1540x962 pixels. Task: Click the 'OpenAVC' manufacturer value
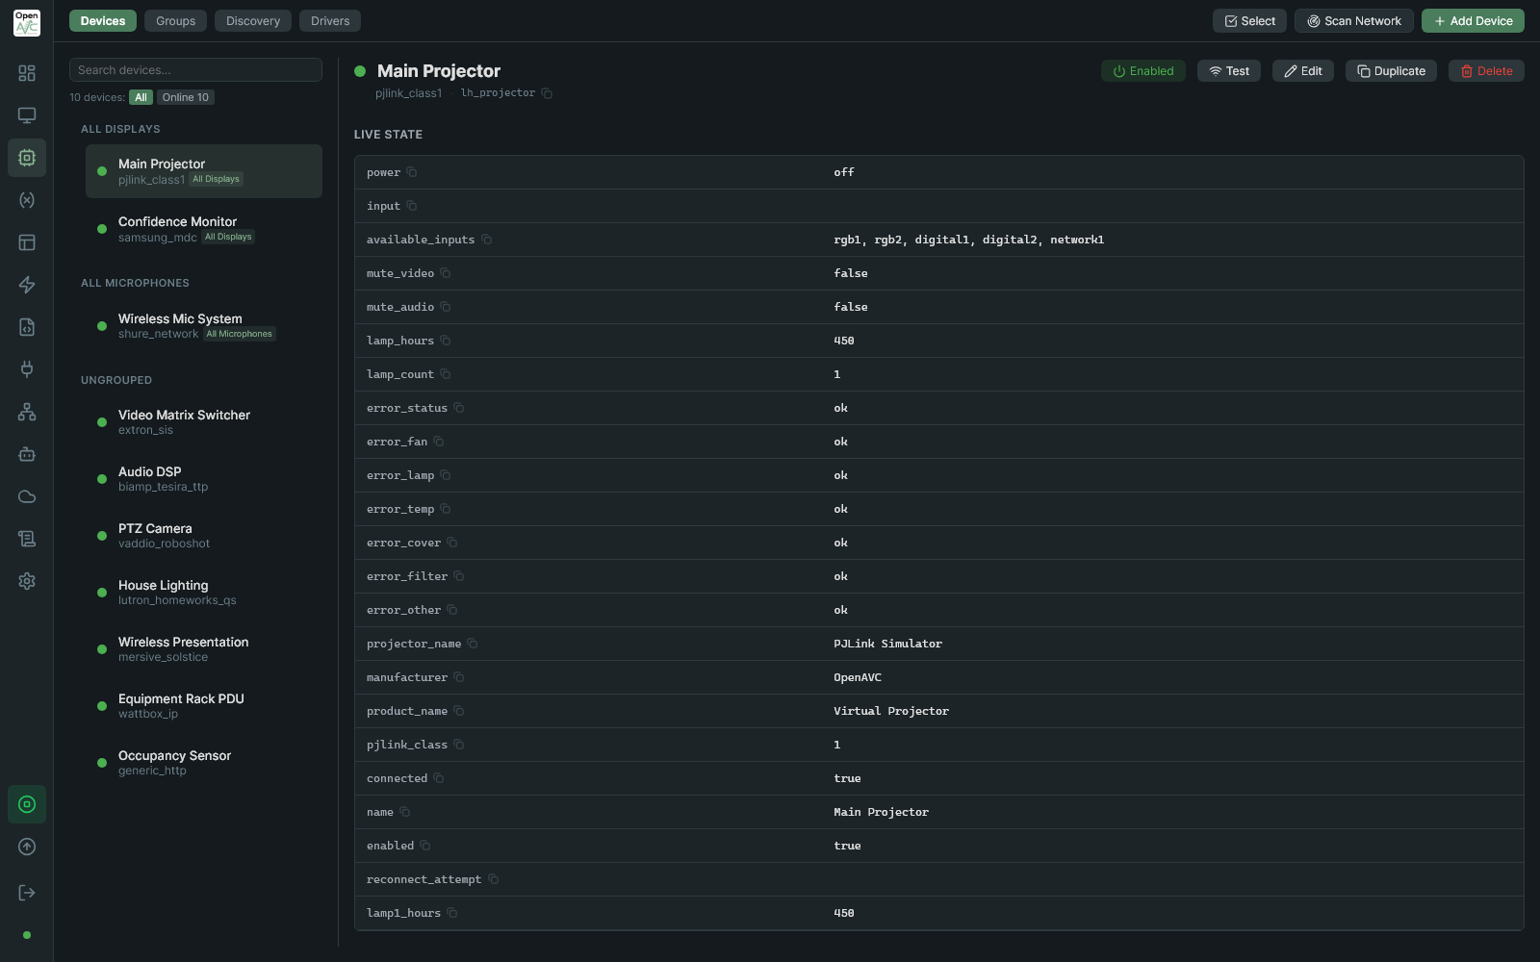[x=858, y=677]
